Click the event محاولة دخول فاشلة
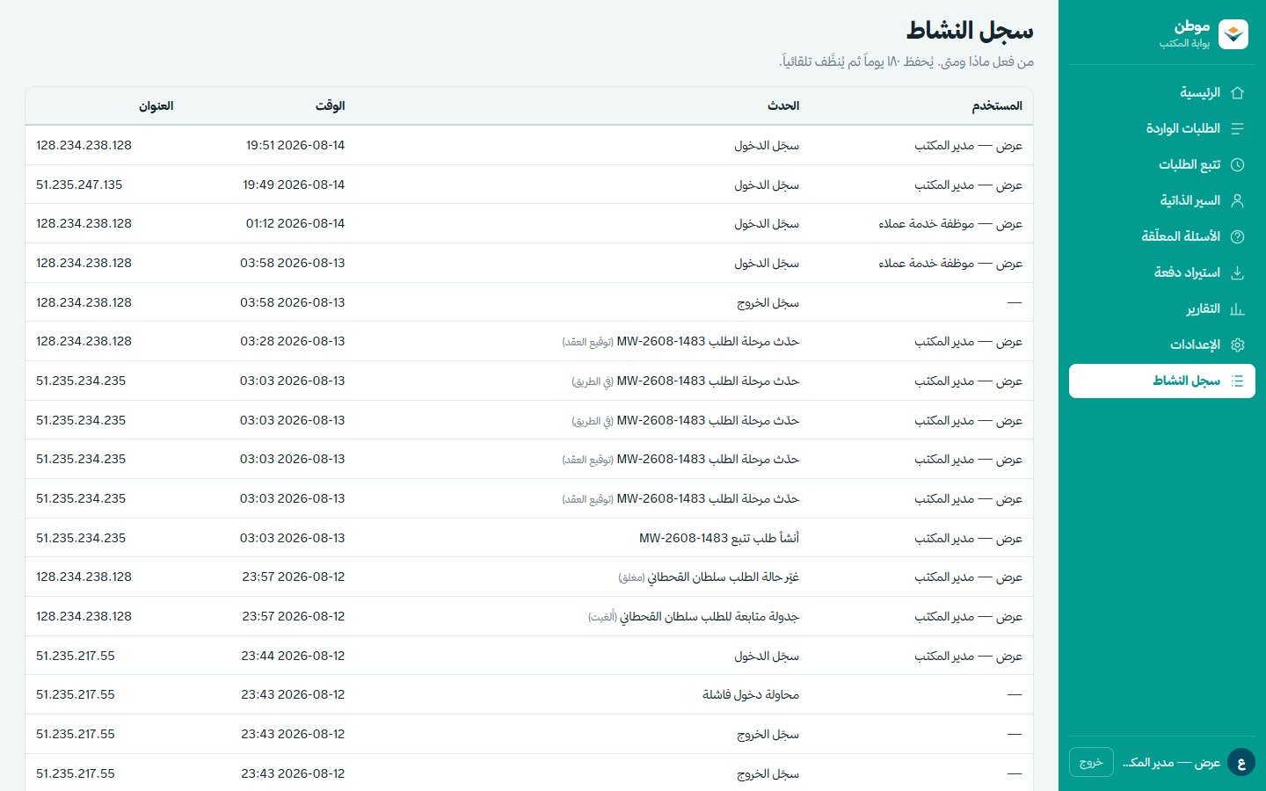The width and height of the screenshot is (1266, 791). pyautogui.click(x=751, y=694)
